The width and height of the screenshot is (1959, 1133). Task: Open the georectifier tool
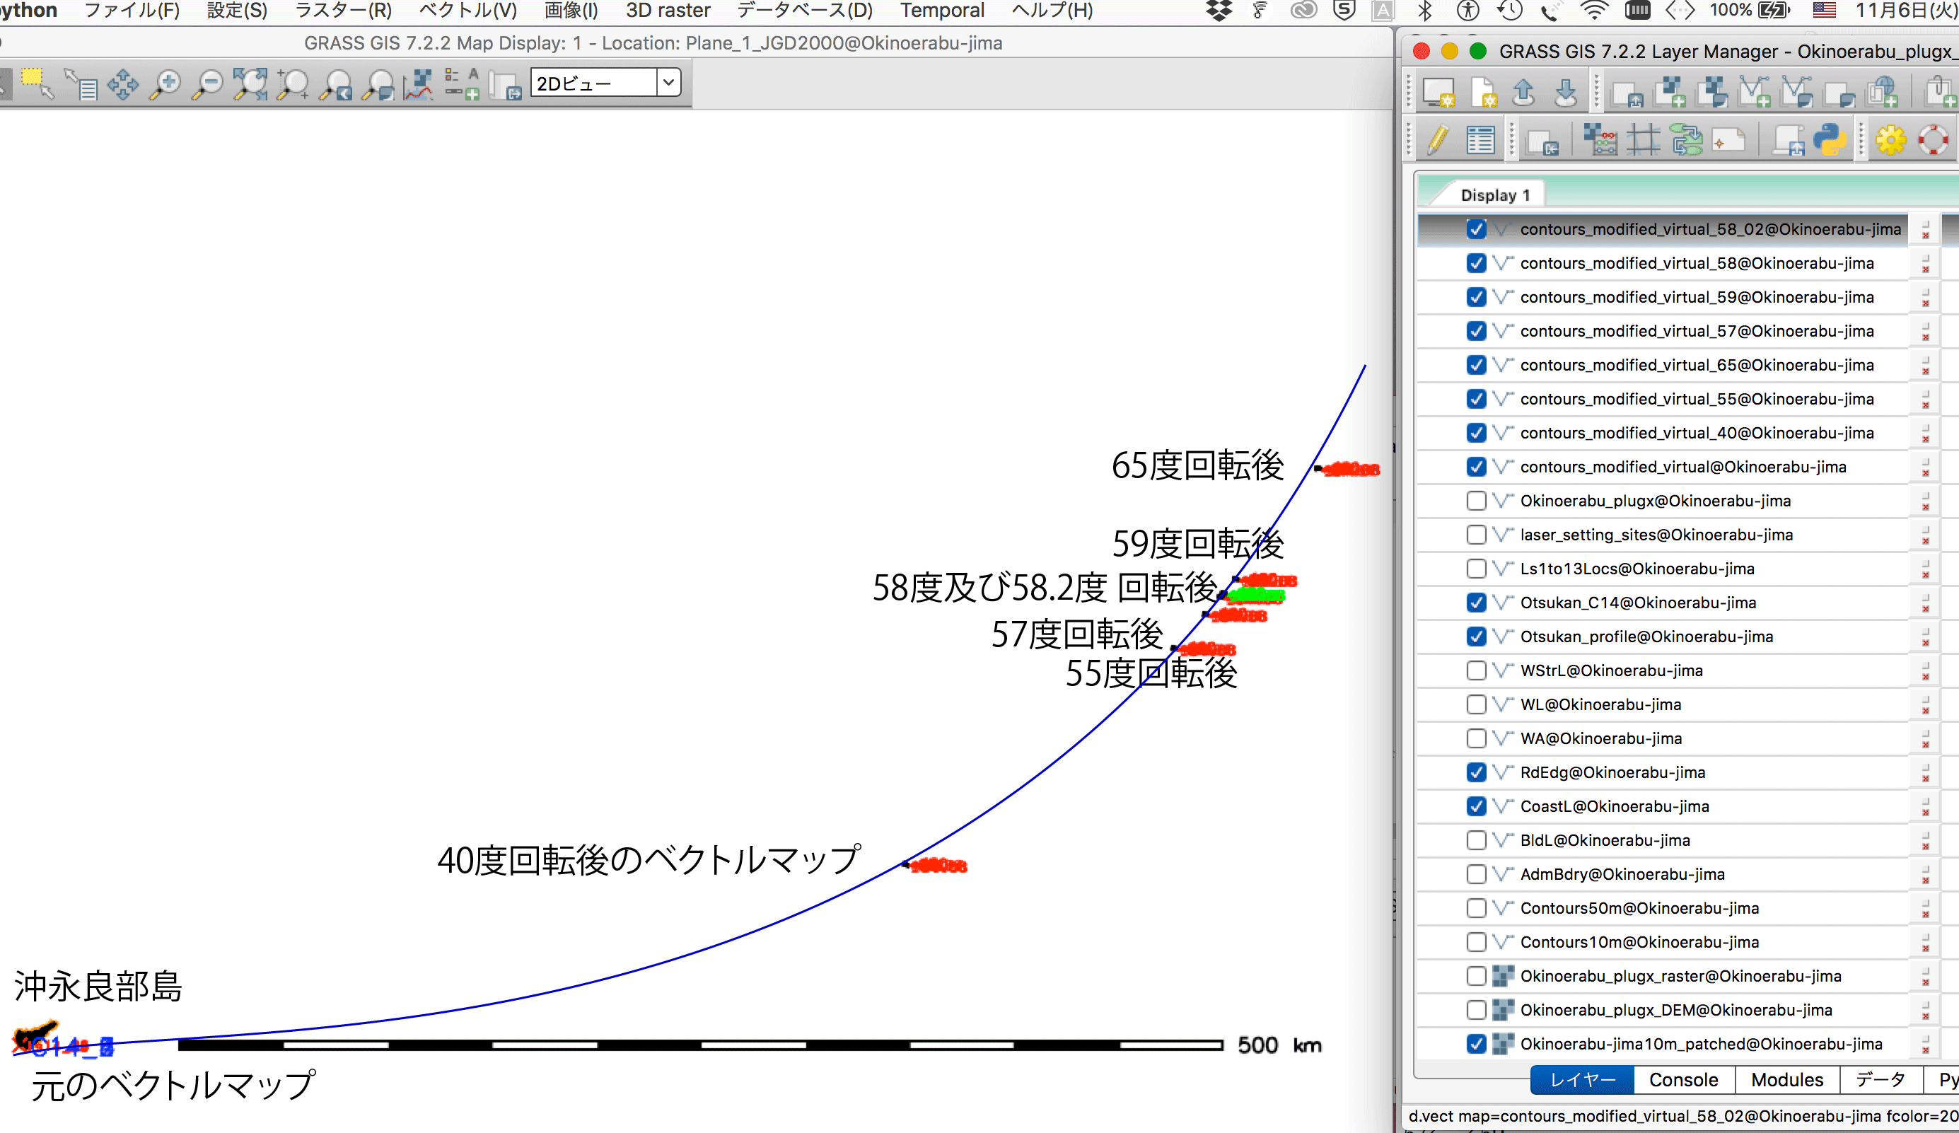point(1644,141)
